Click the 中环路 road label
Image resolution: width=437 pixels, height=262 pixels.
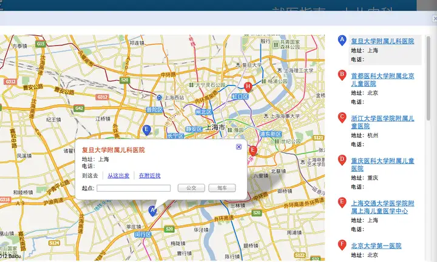(x=168, y=75)
